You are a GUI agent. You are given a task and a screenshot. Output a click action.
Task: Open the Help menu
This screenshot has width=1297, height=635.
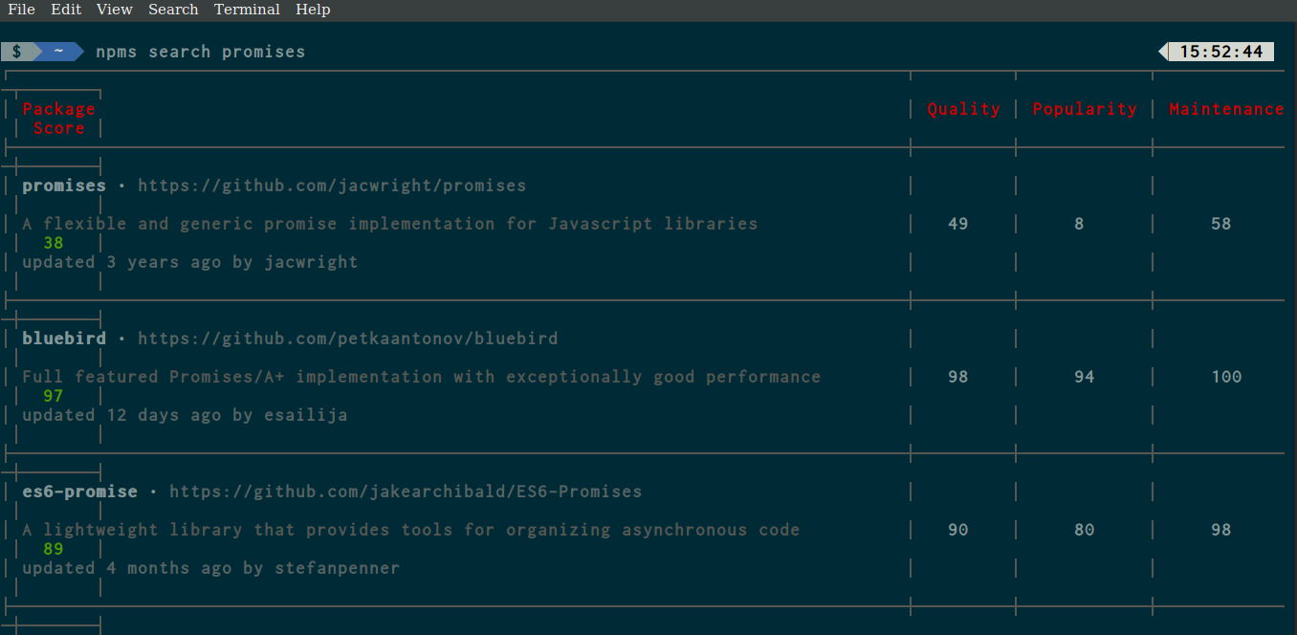(x=313, y=10)
